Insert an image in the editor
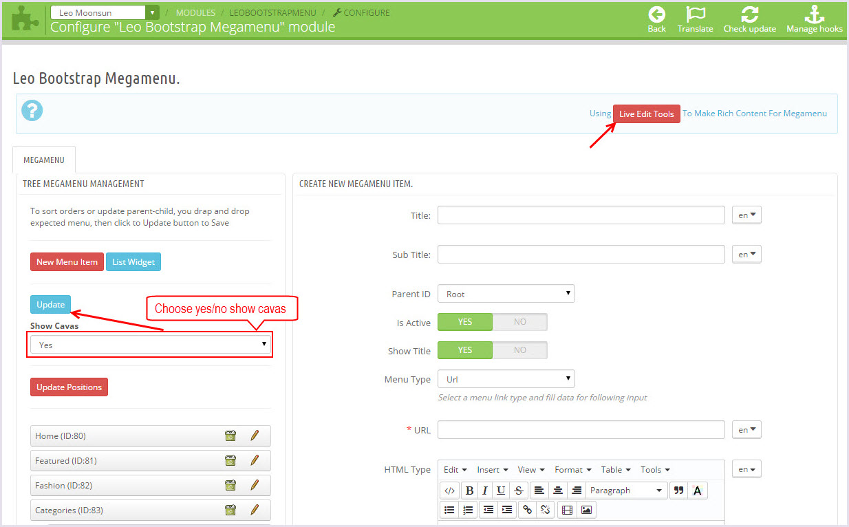The image size is (849, 527). click(586, 510)
